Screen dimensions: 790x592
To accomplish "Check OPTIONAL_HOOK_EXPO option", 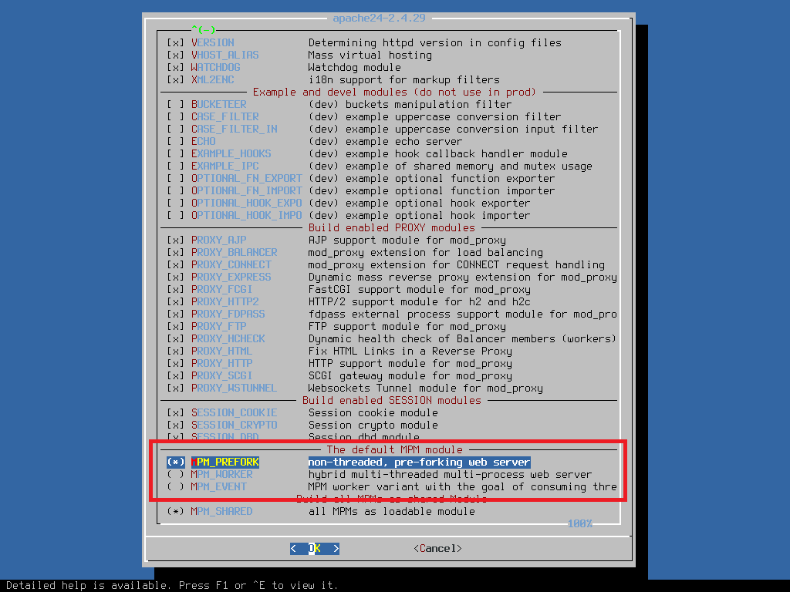I will (176, 203).
